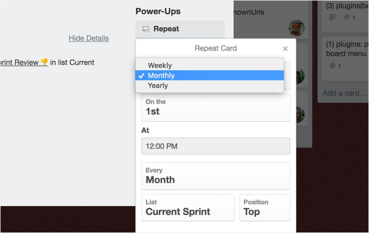
Task: Open the 'Every Month' dropdown
Action: 216,176
